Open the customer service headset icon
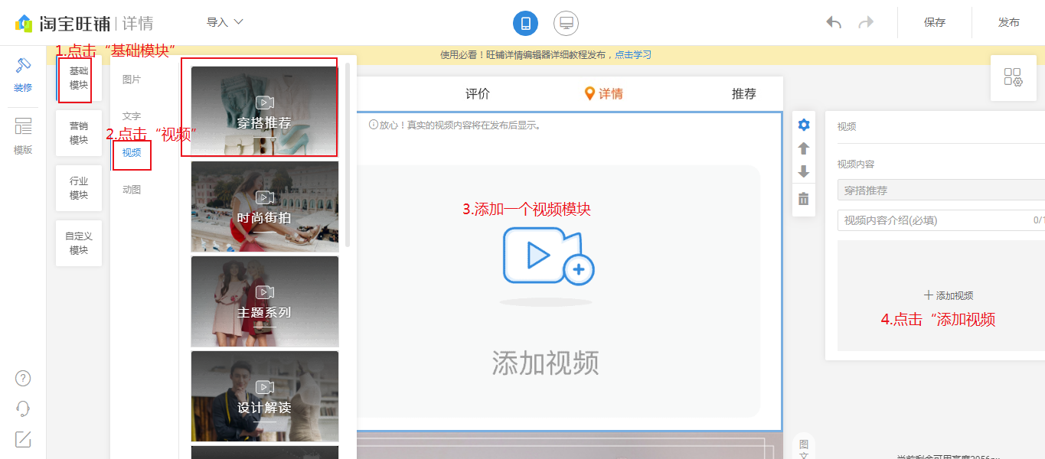The width and height of the screenshot is (1045, 459). pyautogui.click(x=23, y=409)
